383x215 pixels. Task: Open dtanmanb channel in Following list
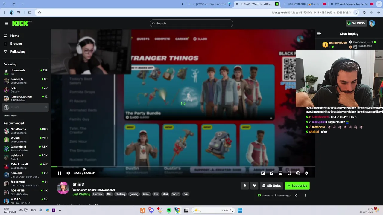[x=25, y=72]
